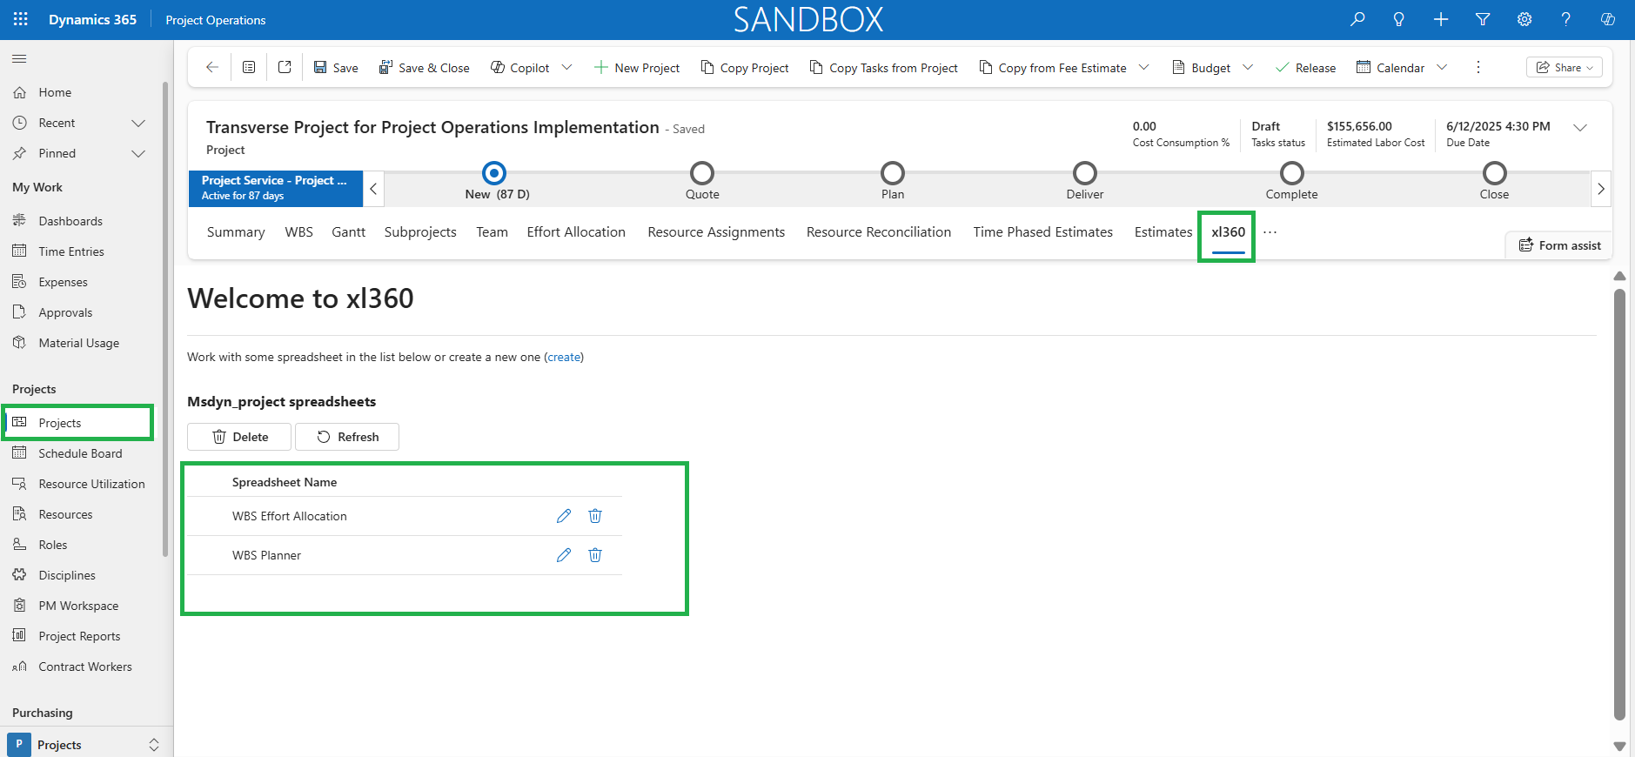Screen dimensions: 1635x757
Task: Select the Plan stage circle
Action: pos(893,172)
